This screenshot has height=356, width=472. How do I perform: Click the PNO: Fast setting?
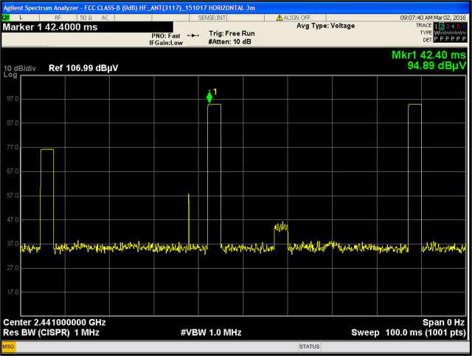click(x=166, y=36)
